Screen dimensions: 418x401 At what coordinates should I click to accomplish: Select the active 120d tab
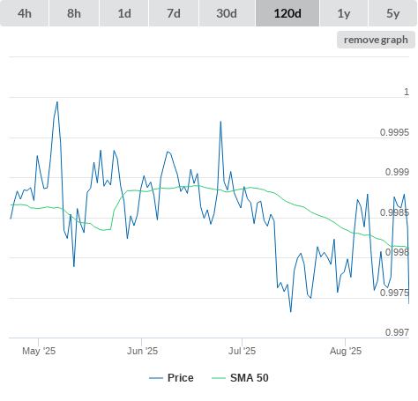click(287, 13)
